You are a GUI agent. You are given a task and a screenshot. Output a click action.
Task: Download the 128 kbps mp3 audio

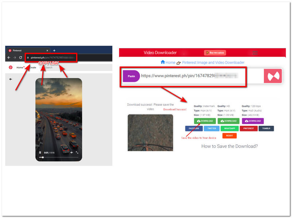tap(253, 121)
